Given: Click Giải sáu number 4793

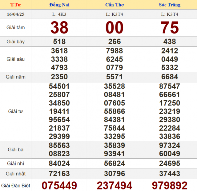Looking at the screenshot, I should pyautogui.click(x=59, y=67).
